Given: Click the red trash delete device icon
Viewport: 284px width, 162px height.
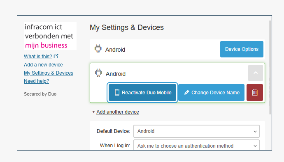Looking at the screenshot, I should pos(254,92).
